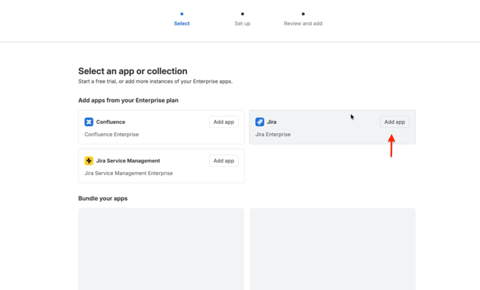Click the Jira app icon
The image size is (480, 290).
260,122
